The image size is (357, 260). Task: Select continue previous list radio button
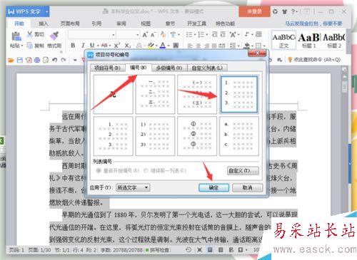pyautogui.click(x=146, y=170)
